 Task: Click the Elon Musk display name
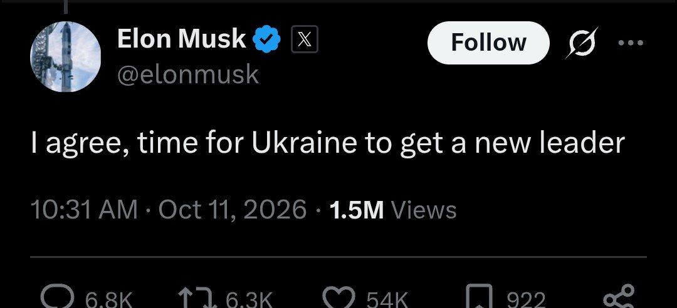(x=181, y=39)
